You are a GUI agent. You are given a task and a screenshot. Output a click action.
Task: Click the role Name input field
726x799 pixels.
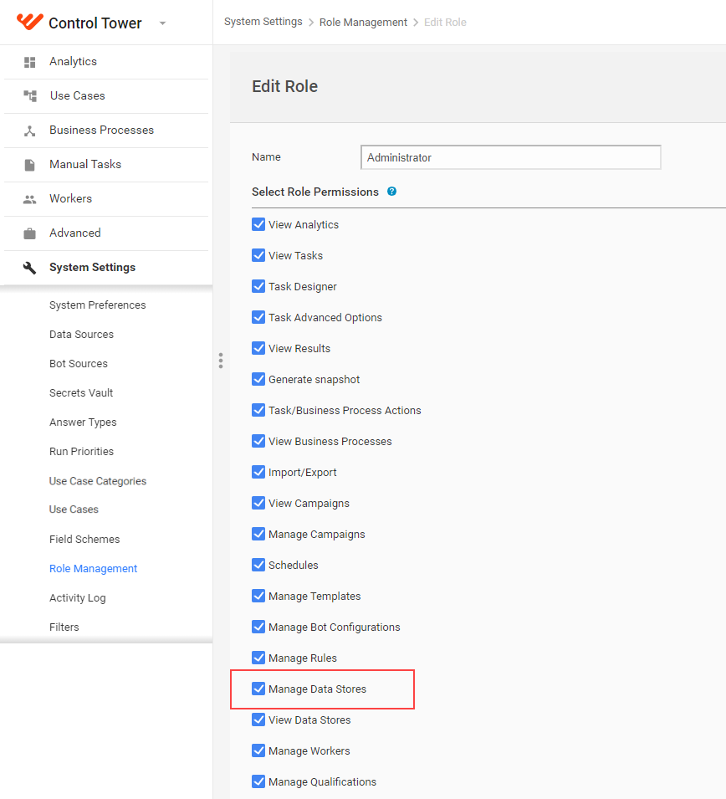coord(510,157)
